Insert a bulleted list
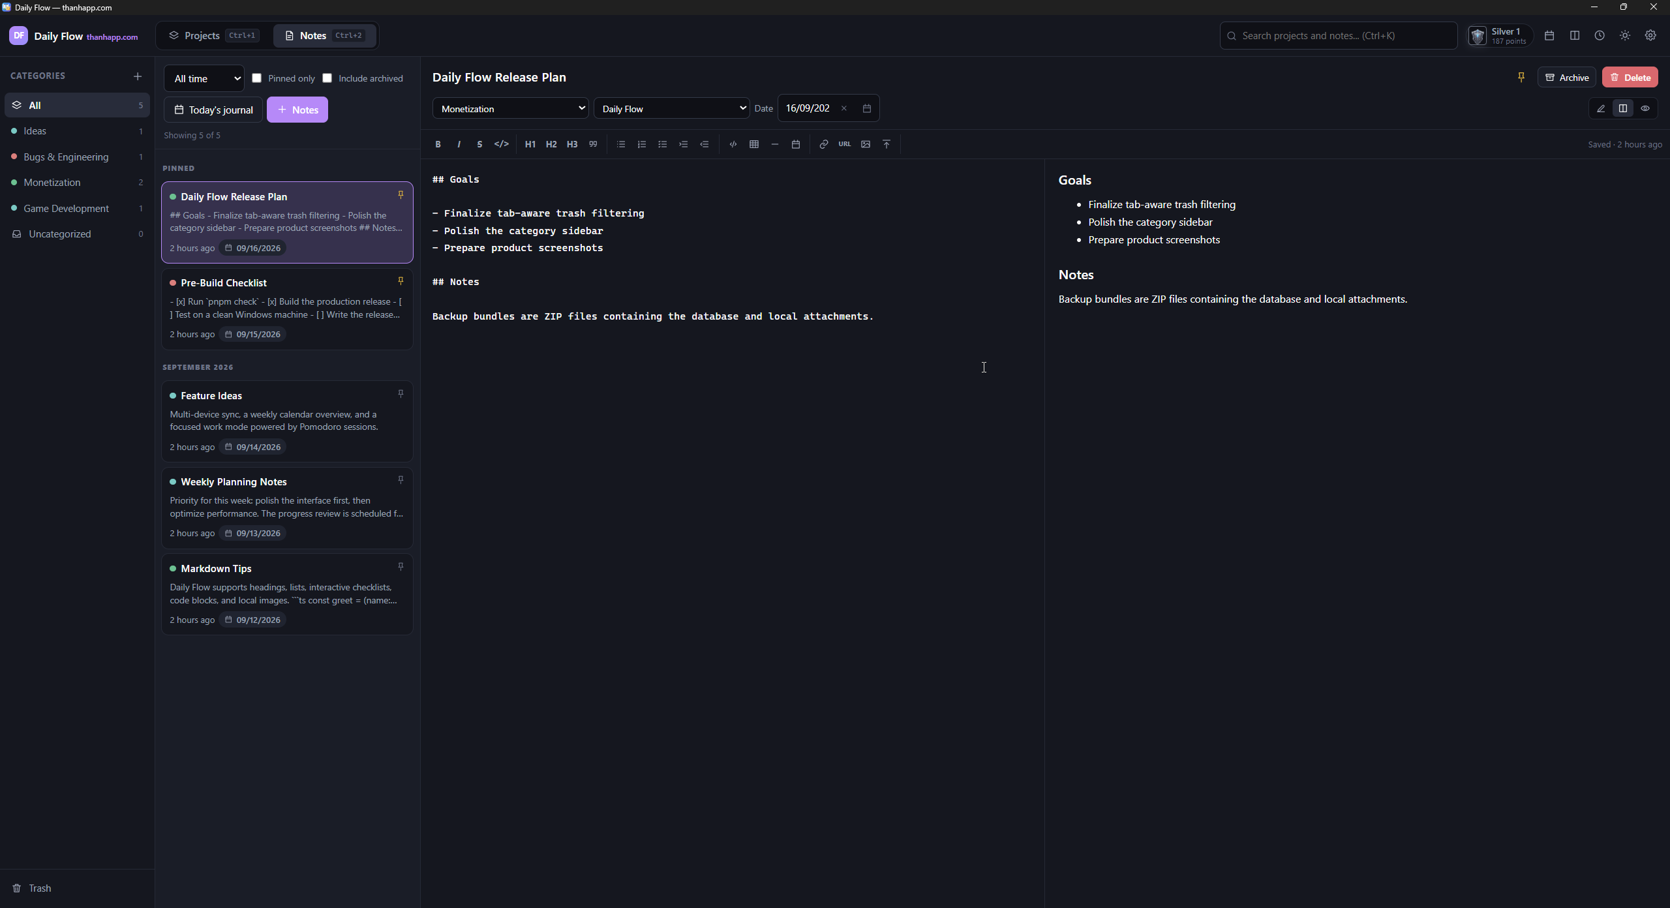This screenshot has width=1670, height=908. click(621, 144)
